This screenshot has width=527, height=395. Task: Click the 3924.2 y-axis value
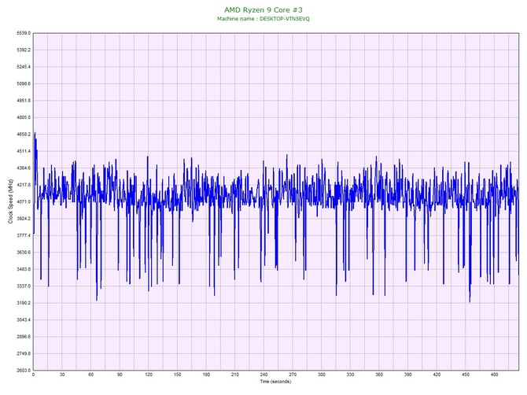[x=24, y=219]
